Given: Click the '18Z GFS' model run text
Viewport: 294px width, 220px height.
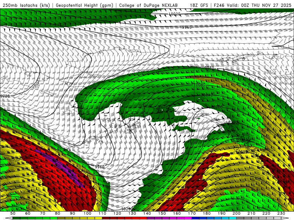Looking at the screenshot, I should [199, 5].
